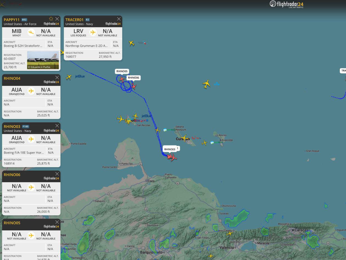Click the small "1" badge beside the RHINO03 label

[x=178, y=148]
